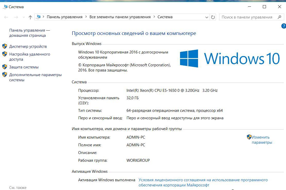The height and width of the screenshot is (190, 286).
Task: Click Изменить параметры link
Action: [262, 140]
